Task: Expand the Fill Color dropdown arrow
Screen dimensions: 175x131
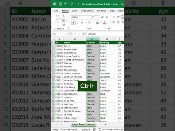Action: point(101,23)
